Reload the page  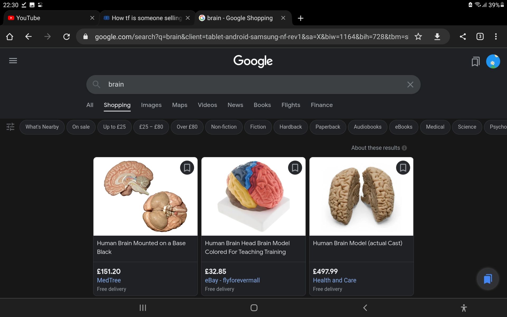[67, 36]
